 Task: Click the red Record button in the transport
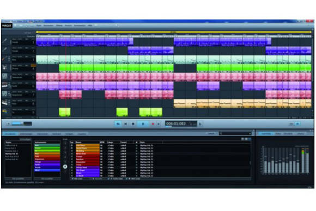[153, 124]
